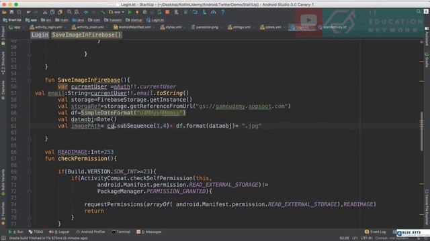This screenshot has height=241, width=430.
Task: Click the Find magnifier icon
Action: (69, 12)
